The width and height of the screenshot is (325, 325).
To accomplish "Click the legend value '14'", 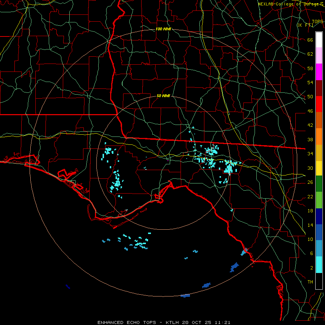I will 310,225.
